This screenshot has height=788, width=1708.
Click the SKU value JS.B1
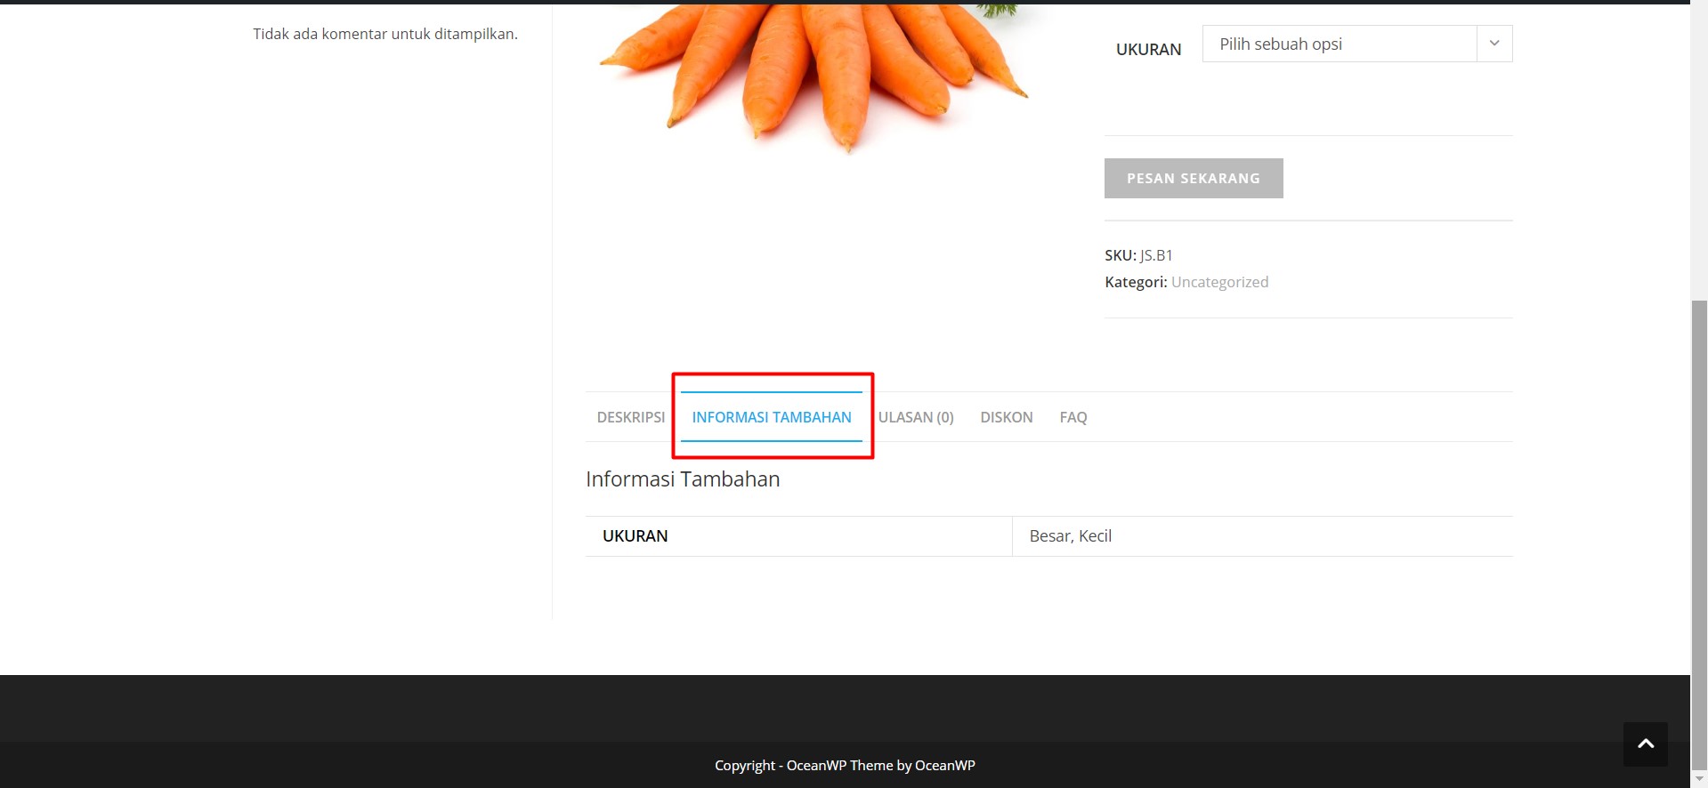(1156, 255)
